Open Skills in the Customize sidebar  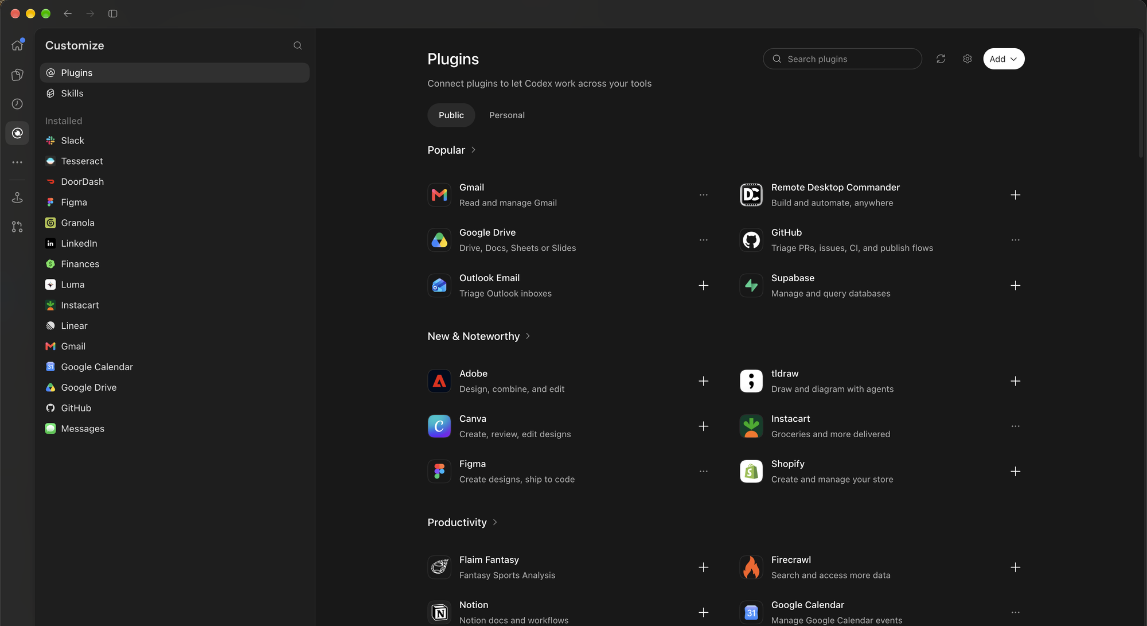175,94
